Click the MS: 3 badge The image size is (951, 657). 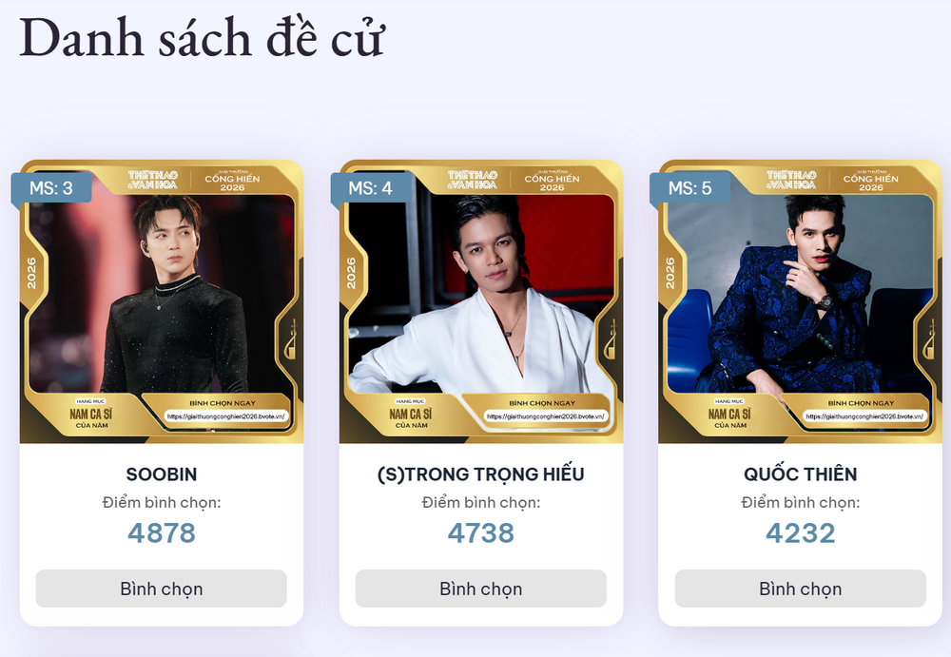[51, 188]
